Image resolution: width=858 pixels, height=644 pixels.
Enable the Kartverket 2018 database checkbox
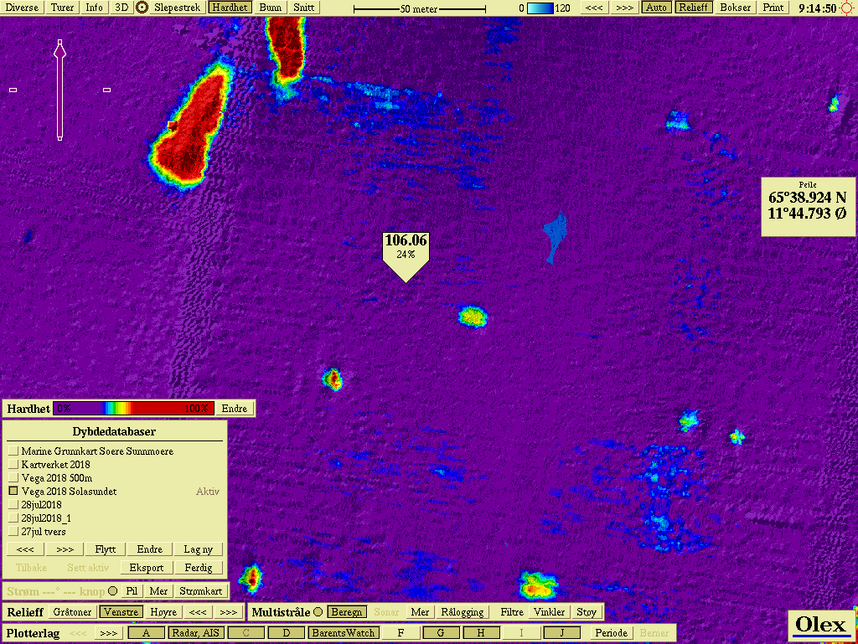click(13, 465)
